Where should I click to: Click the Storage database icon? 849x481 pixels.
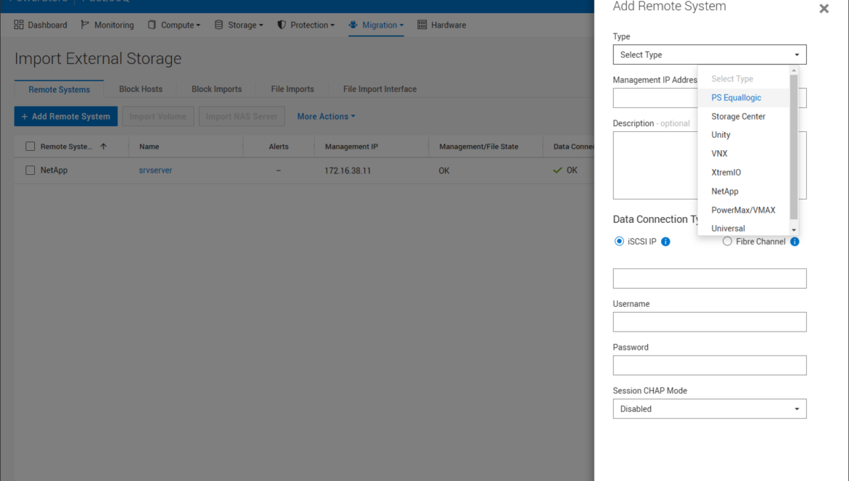click(218, 25)
